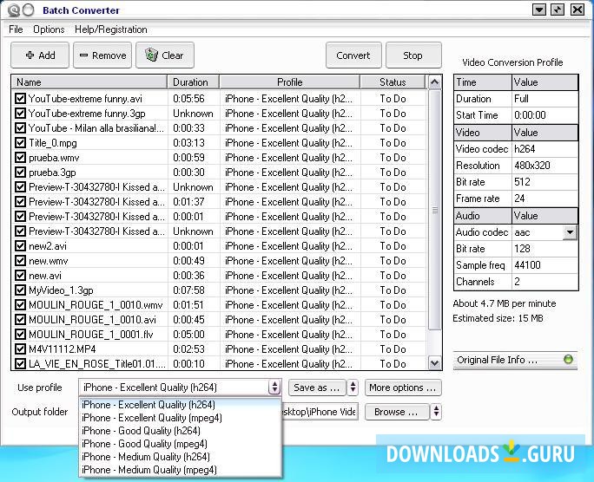The image size is (594, 482).
Task: Click the title bar pin button
Action: tap(558, 10)
